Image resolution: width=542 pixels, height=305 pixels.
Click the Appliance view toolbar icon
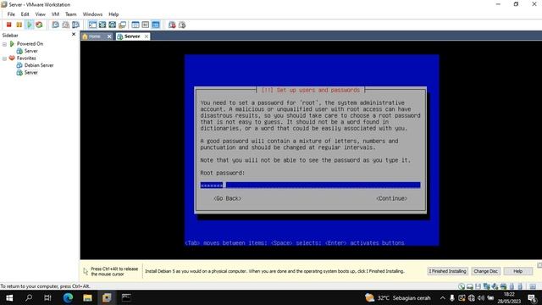tap(146, 25)
